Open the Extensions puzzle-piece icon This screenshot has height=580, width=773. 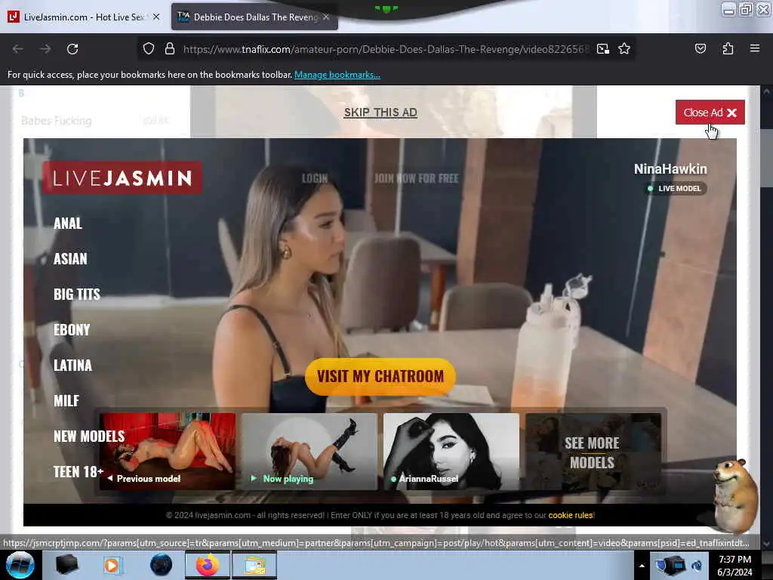click(728, 48)
